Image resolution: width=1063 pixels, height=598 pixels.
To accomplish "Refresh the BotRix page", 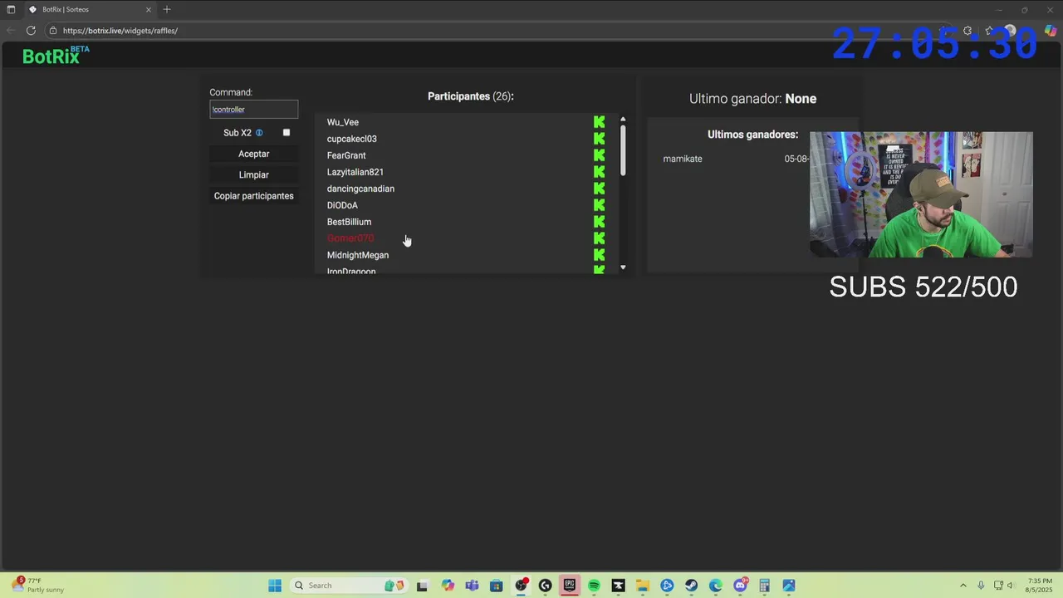I will pyautogui.click(x=31, y=31).
